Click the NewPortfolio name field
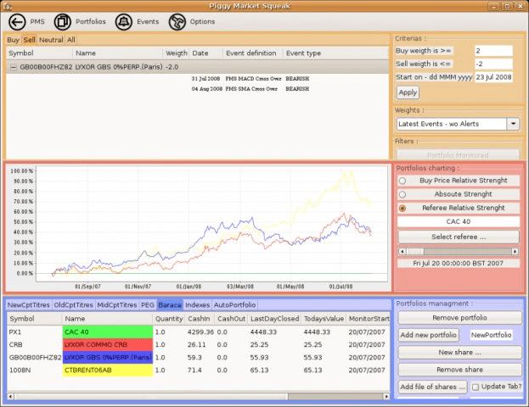This screenshot has height=407, width=529. [x=491, y=335]
